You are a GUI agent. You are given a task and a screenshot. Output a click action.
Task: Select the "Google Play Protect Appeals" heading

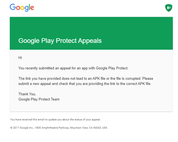(x=60, y=41)
